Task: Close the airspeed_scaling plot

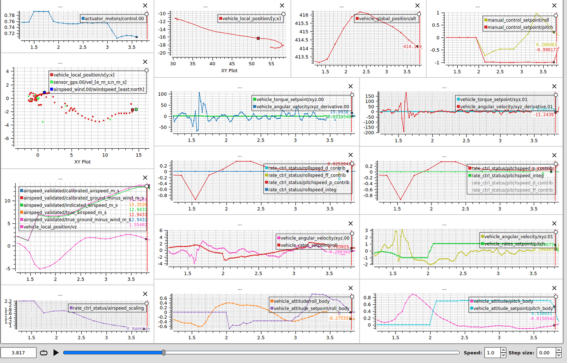Action: click(145, 294)
